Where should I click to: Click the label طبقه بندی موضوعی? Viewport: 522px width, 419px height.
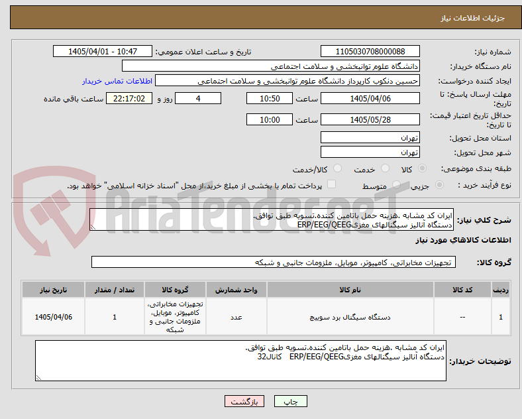click(476, 169)
